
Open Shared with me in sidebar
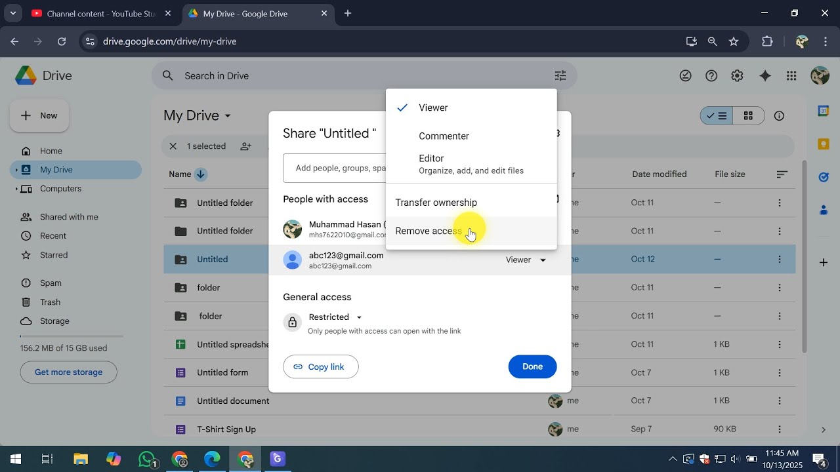(75, 217)
